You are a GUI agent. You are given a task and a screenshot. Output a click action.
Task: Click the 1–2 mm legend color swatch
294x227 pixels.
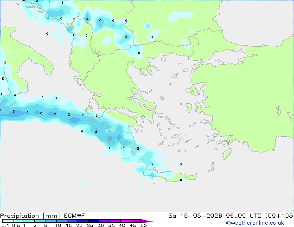point(29,221)
